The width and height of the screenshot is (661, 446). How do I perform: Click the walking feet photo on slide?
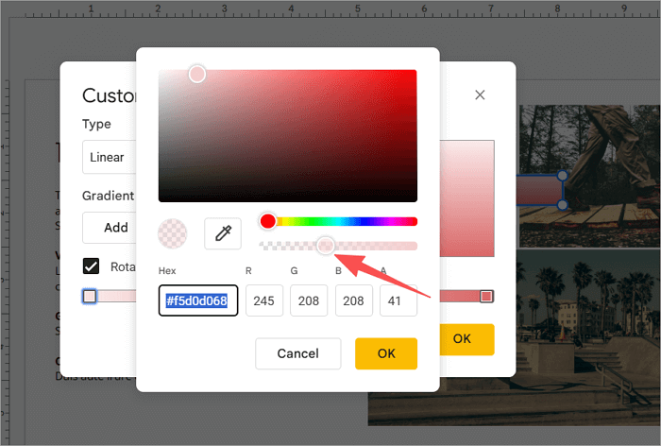(x=590, y=176)
